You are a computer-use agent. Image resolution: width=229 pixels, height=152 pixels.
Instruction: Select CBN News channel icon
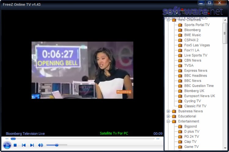coord(180,60)
